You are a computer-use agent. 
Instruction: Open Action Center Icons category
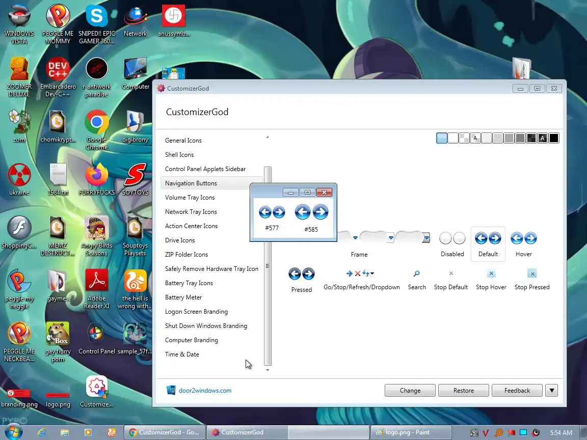[x=205, y=226]
